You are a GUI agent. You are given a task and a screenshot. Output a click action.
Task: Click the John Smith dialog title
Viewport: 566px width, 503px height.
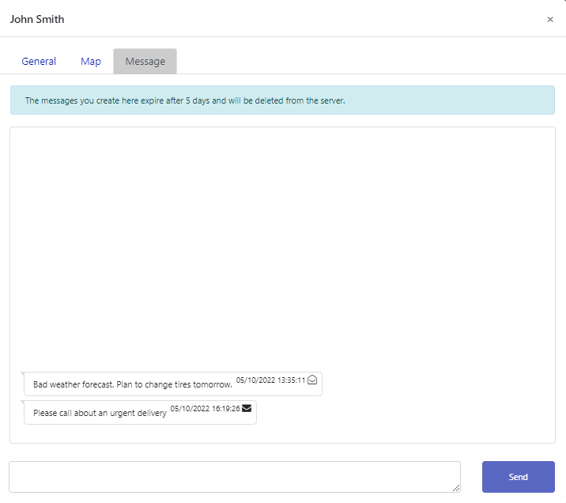[x=37, y=19]
